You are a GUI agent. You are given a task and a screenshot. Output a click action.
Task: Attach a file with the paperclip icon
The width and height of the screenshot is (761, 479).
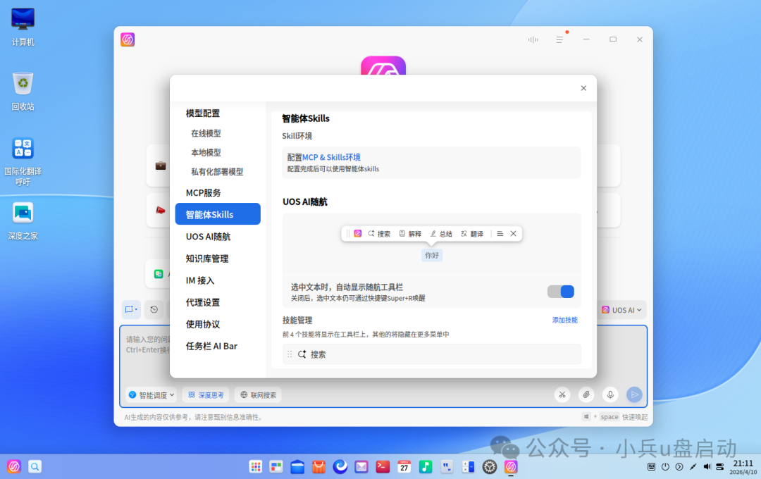coord(586,394)
